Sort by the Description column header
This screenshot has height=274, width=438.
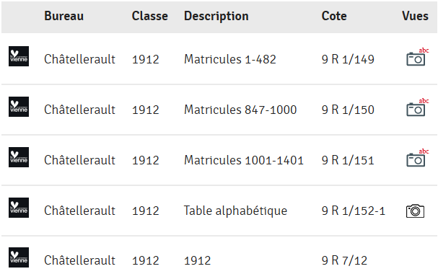tap(216, 17)
